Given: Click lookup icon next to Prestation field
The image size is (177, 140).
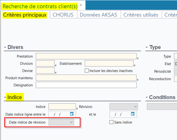Looking at the screenshot, I should click(138, 58).
